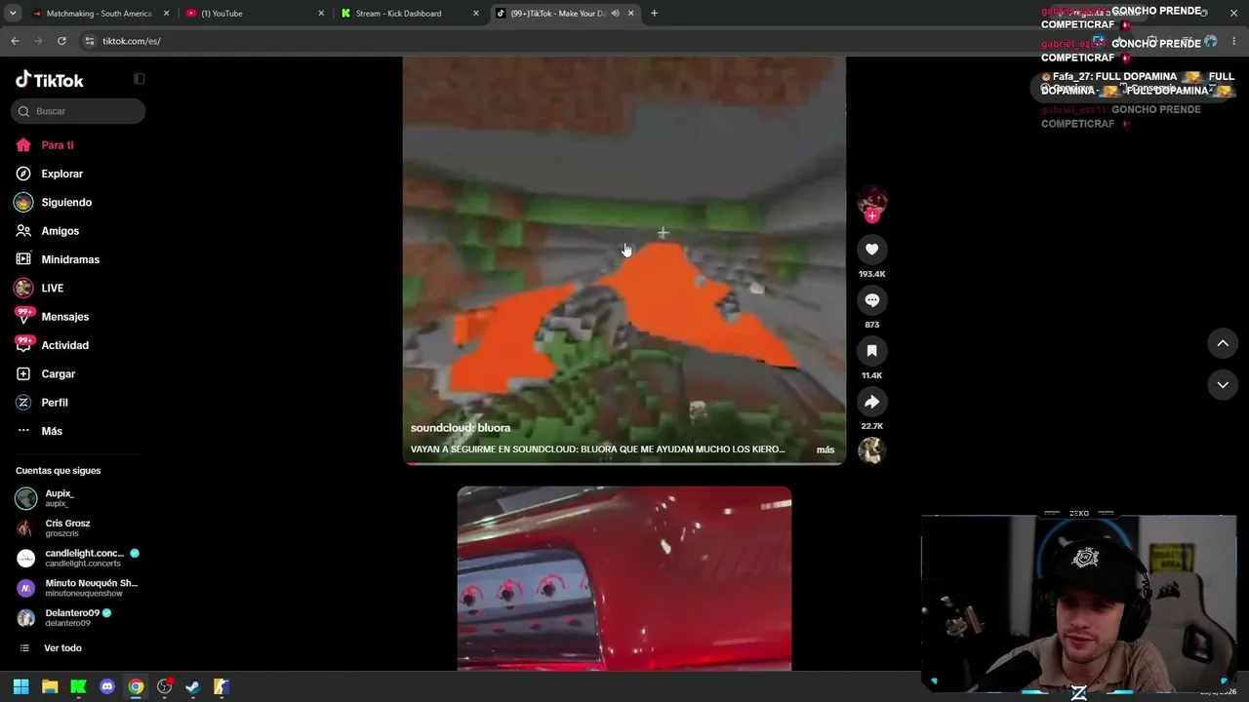This screenshot has height=702, width=1249.
Task: Expand followed accounts with Ver todo
Action: coord(62,648)
